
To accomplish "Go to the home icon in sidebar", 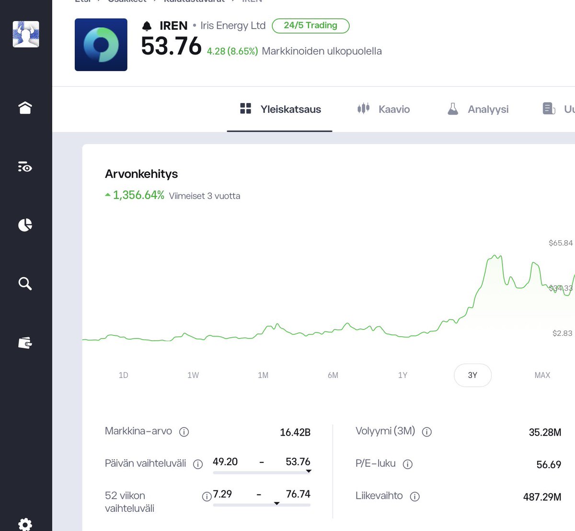I will 25,108.
